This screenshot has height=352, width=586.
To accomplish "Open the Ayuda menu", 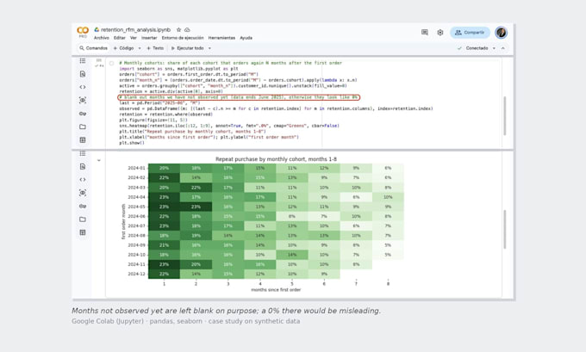I will click(x=246, y=38).
